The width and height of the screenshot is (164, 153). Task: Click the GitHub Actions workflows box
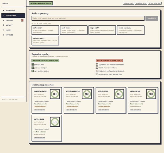[x=97, y=68]
